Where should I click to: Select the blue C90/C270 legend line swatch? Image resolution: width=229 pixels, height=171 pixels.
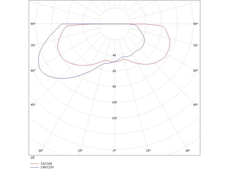(34, 167)
